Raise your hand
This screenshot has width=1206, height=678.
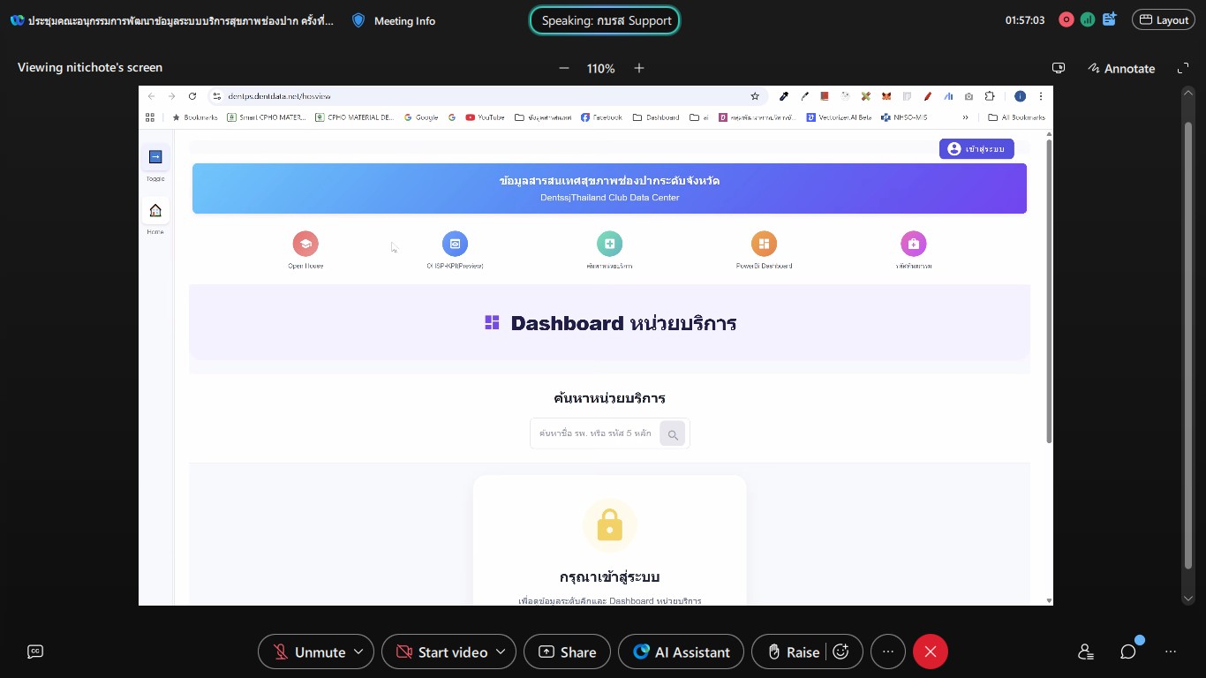click(x=792, y=652)
